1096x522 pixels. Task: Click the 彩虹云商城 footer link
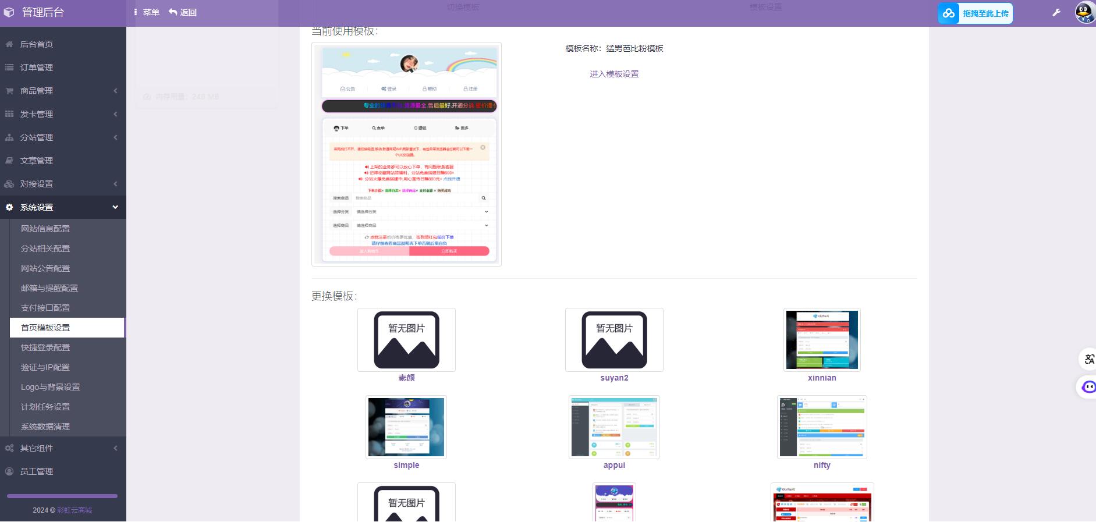(75, 510)
